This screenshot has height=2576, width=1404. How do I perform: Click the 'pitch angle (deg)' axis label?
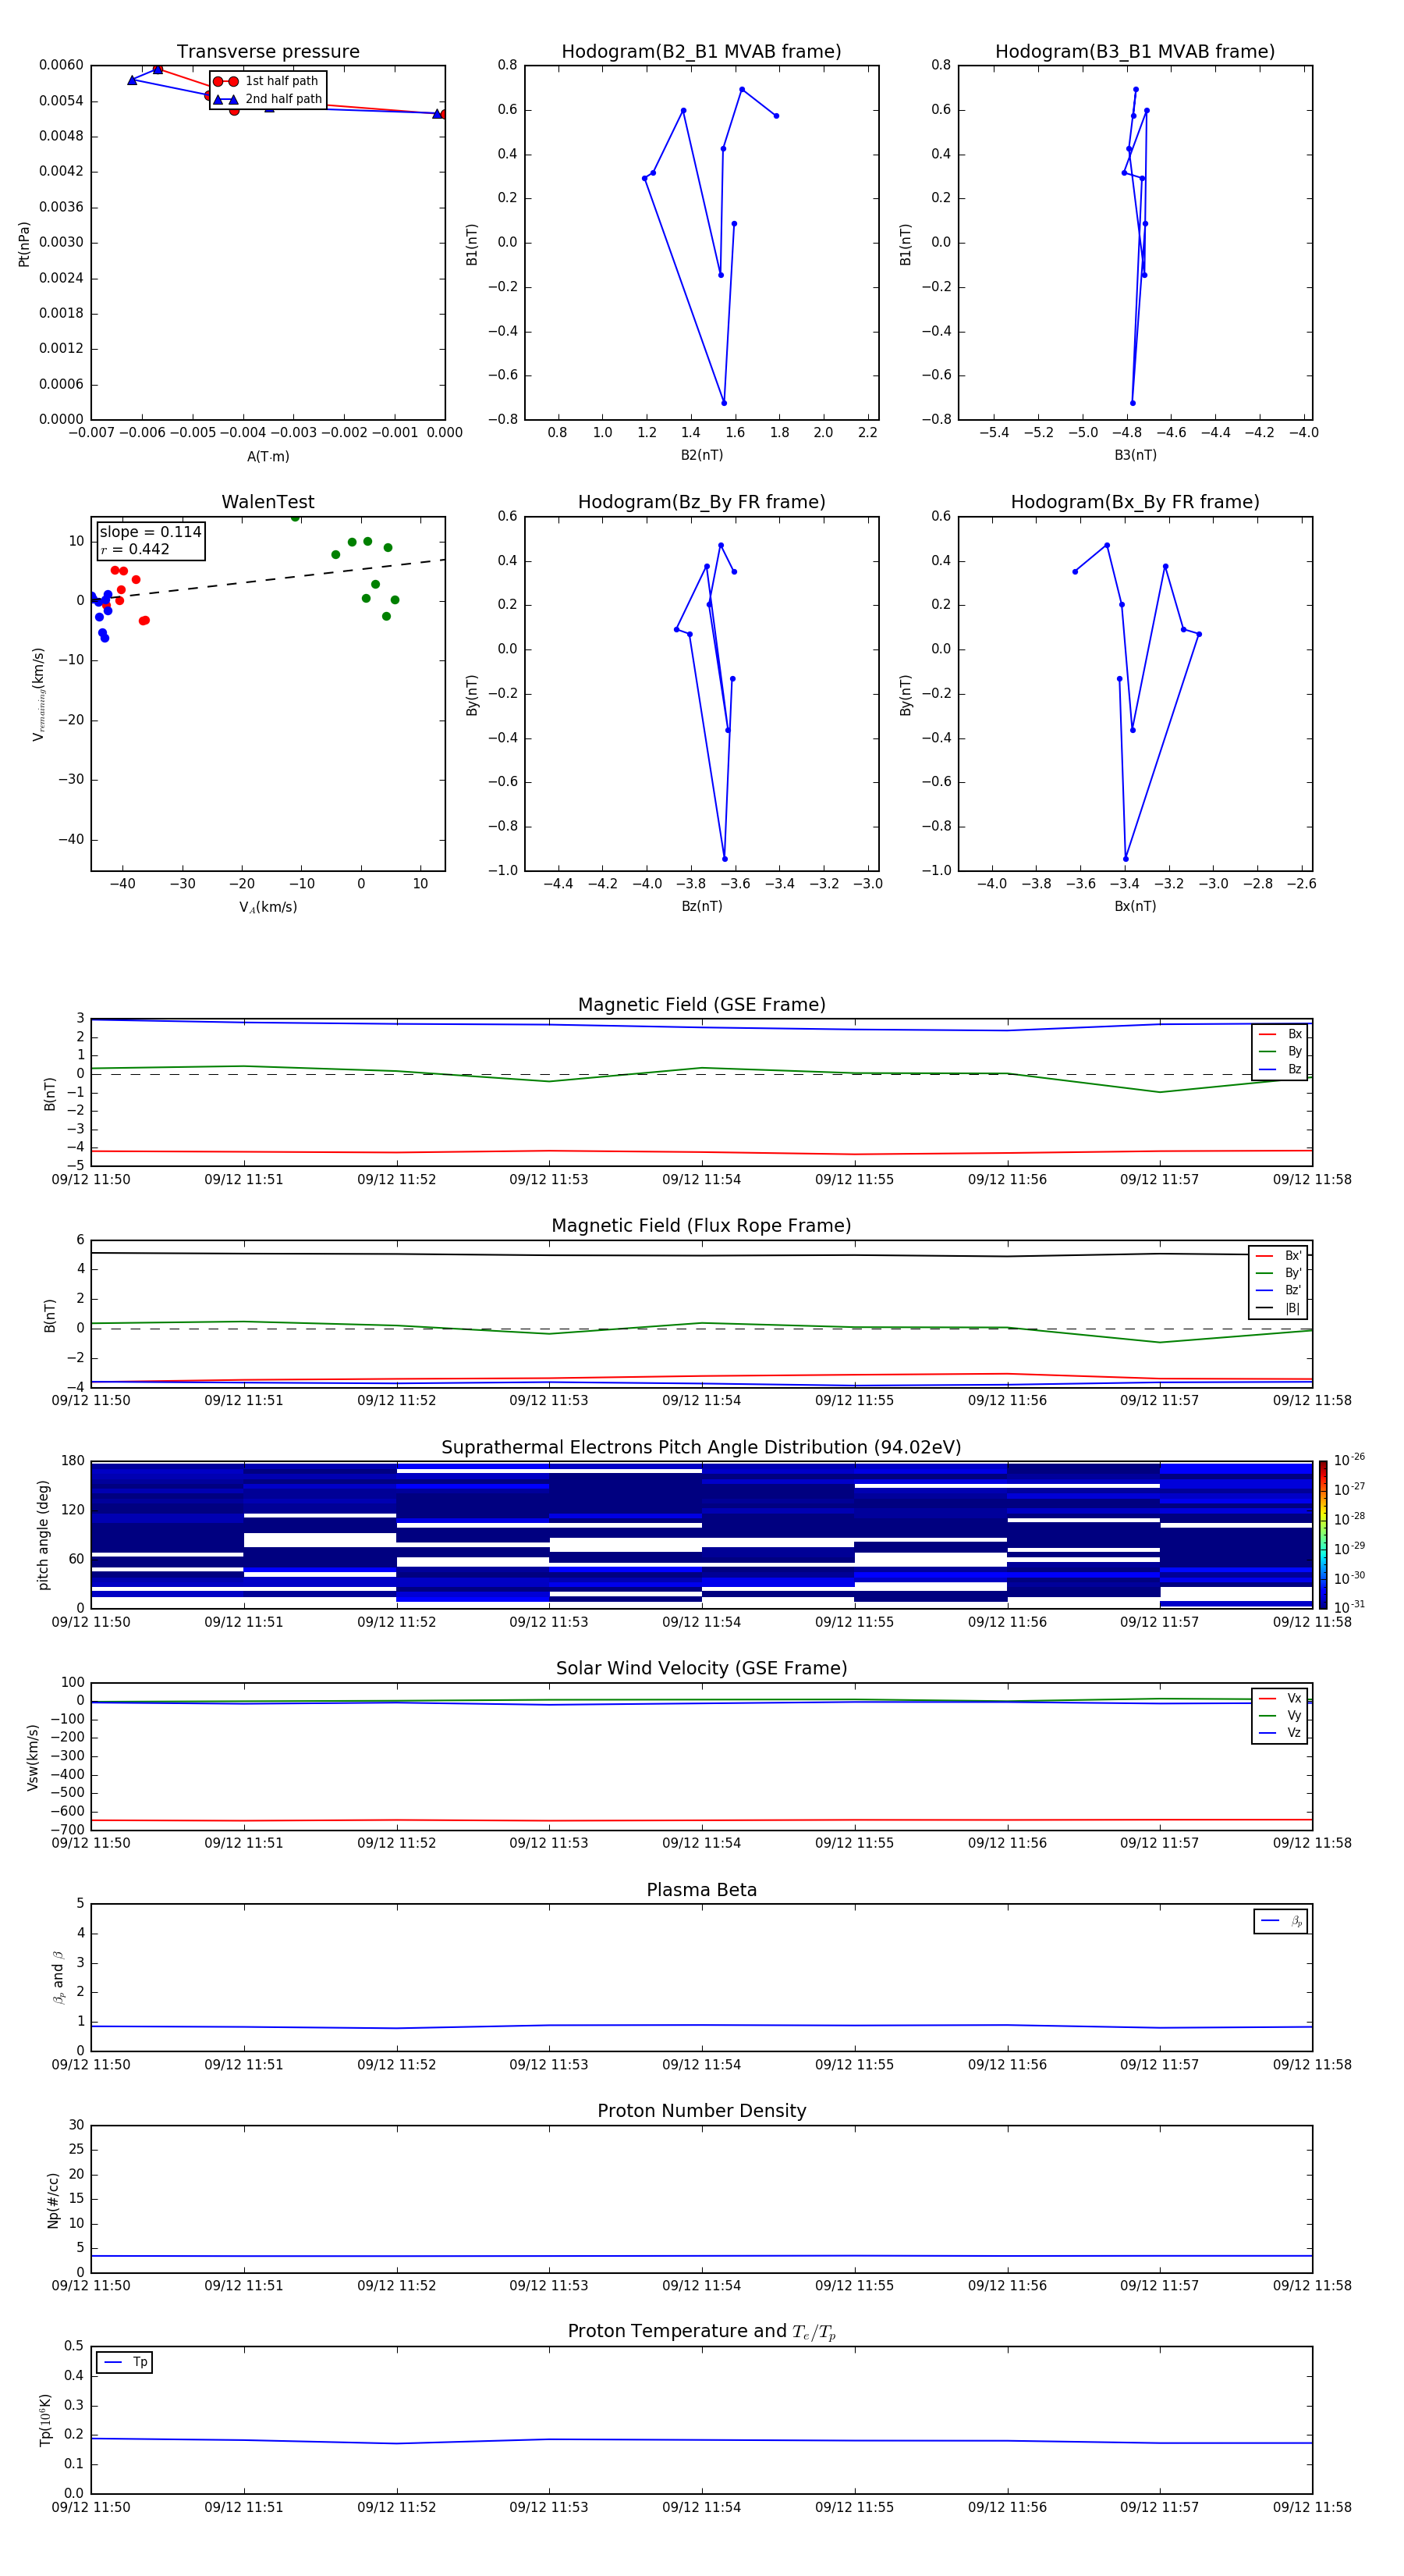[43, 1535]
